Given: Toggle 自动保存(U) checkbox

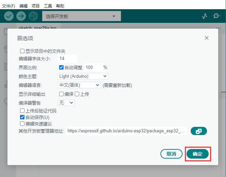Looking at the screenshot, I should click(x=22, y=117).
